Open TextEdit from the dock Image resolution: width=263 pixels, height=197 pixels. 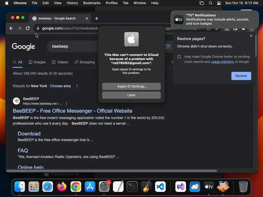[x=118, y=187]
